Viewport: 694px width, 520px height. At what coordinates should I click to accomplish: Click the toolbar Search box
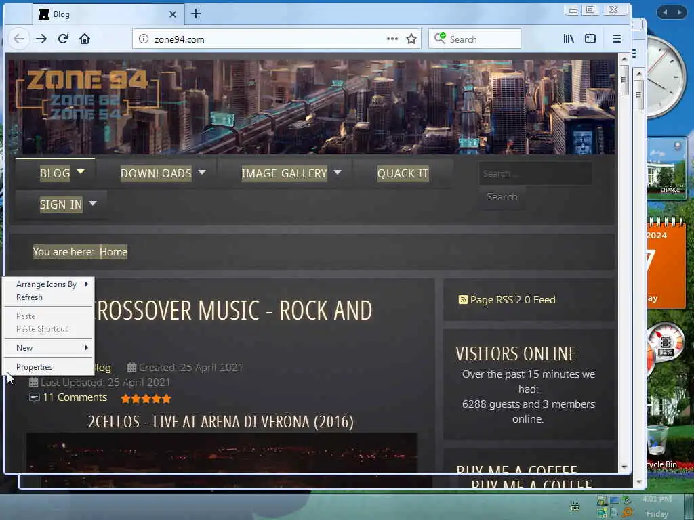[x=474, y=39]
